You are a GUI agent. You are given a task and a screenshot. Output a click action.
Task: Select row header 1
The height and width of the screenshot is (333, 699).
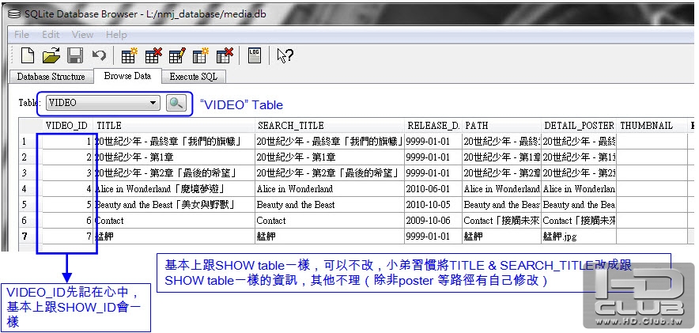30,142
